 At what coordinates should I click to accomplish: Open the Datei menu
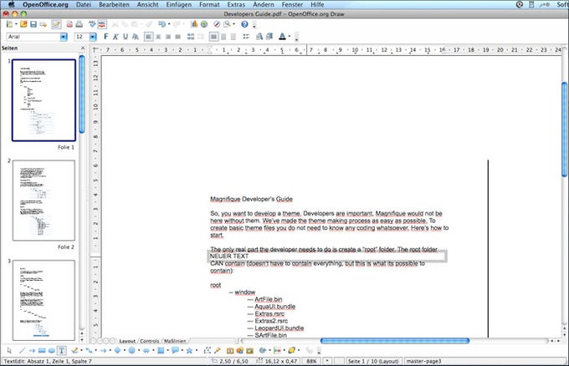click(84, 5)
